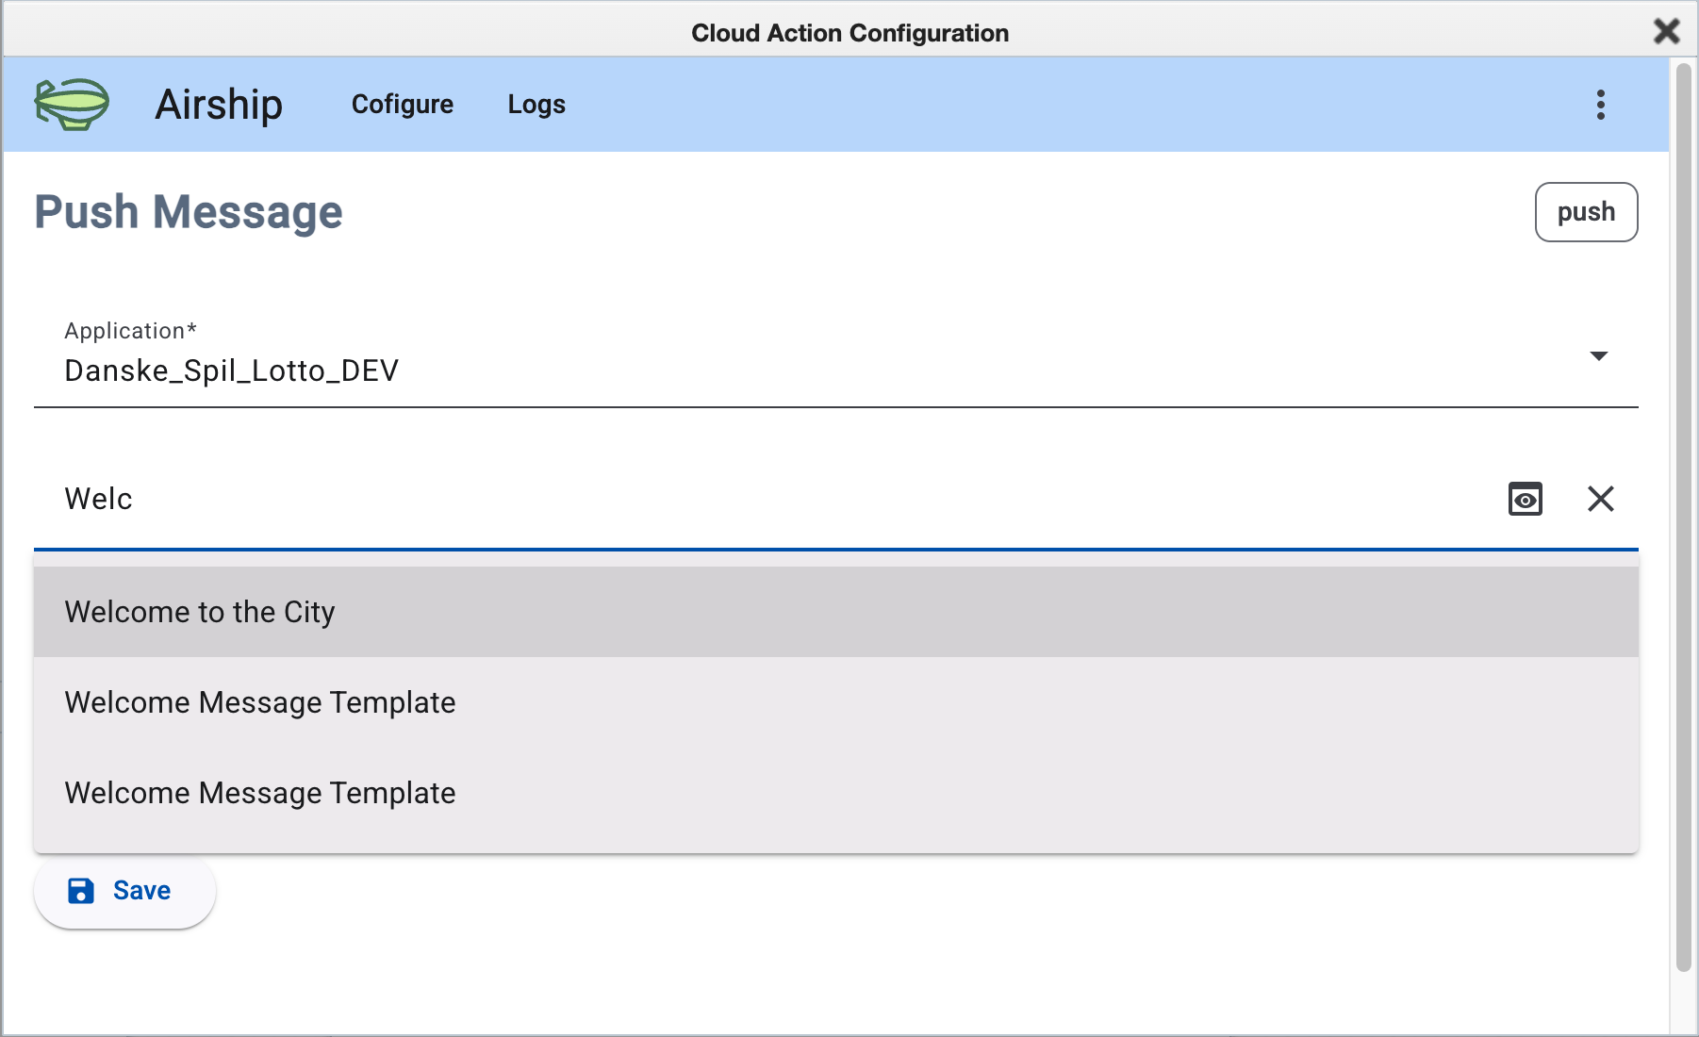Click the Save button label
1699x1037 pixels.
141,891
